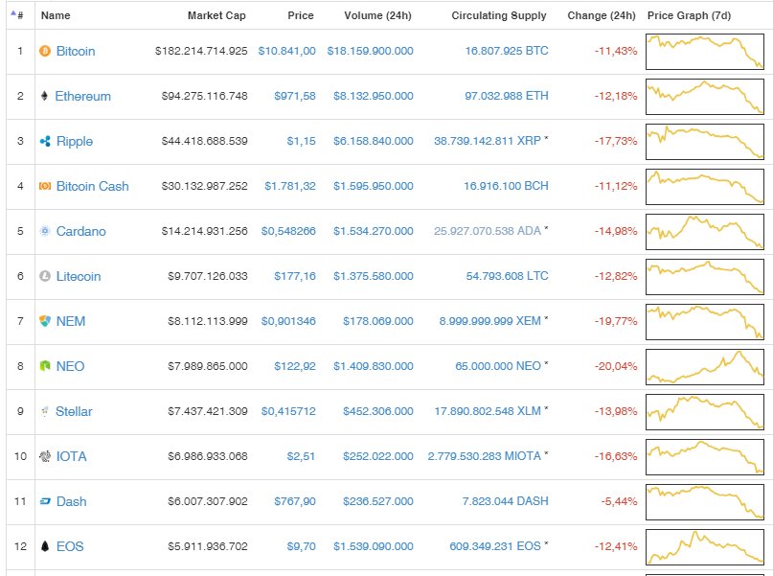Sort table by Market Cap header
Image resolution: width=773 pixels, height=576 pixels.
pos(216,15)
